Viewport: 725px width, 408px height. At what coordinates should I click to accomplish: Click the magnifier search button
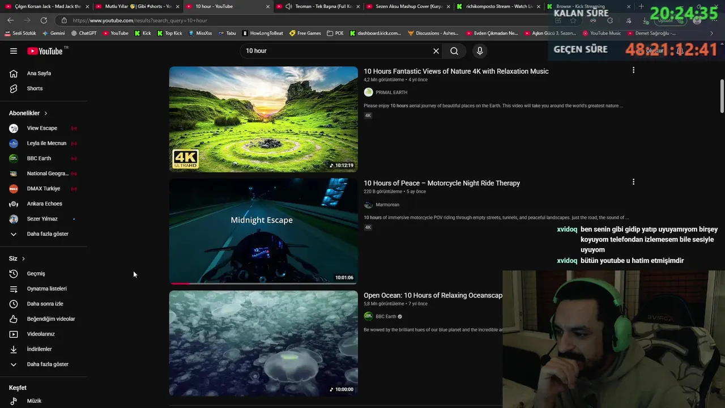pos(454,51)
